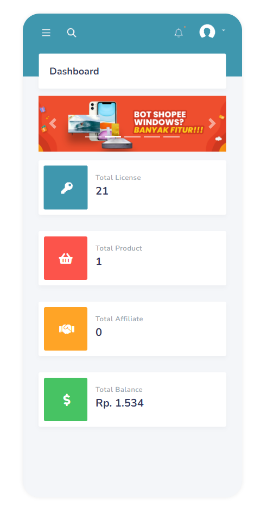Open the hamburger menu
Image resolution: width=267 pixels, height=512 pixels.
click(x=46, y=33)
